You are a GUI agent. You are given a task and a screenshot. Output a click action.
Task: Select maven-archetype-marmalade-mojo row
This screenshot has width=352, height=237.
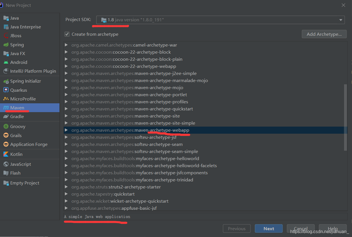205,81
